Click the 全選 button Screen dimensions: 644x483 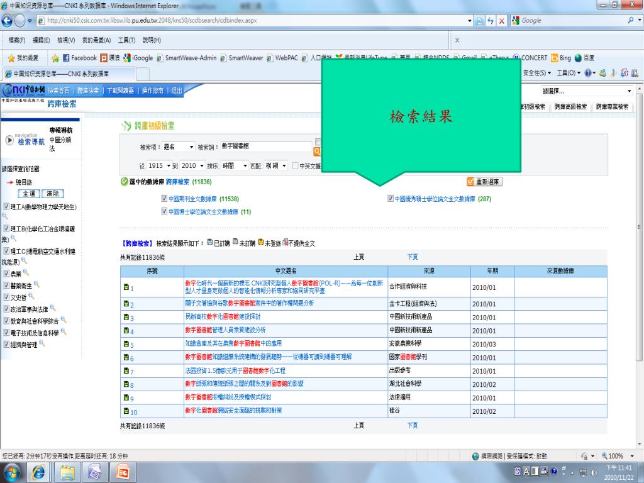pyautogui.click(x=29, y=194)
